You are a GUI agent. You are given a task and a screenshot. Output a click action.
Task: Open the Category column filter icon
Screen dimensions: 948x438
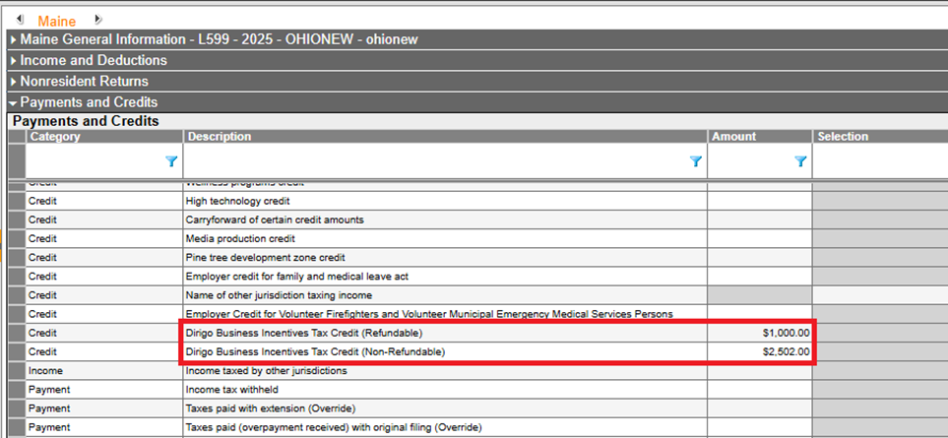(x=171, y=161)
